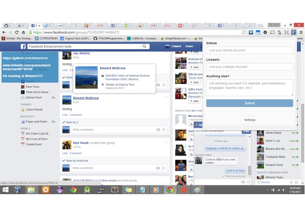305x217 pixels.
Task: Open Paint from the taskbar
Action: point(197,190)
